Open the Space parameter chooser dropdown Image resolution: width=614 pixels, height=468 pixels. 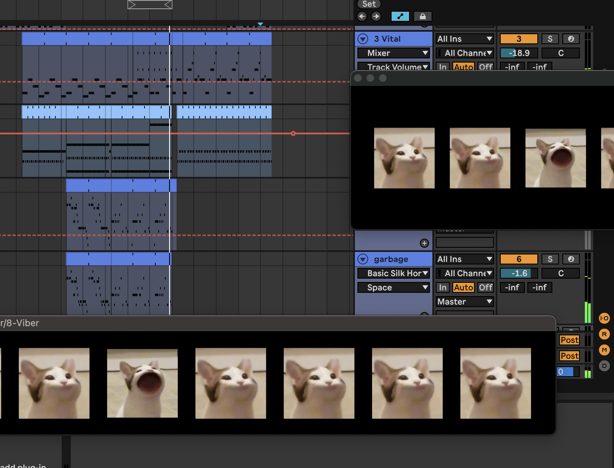pyautogui.click(x=394, y=287)
